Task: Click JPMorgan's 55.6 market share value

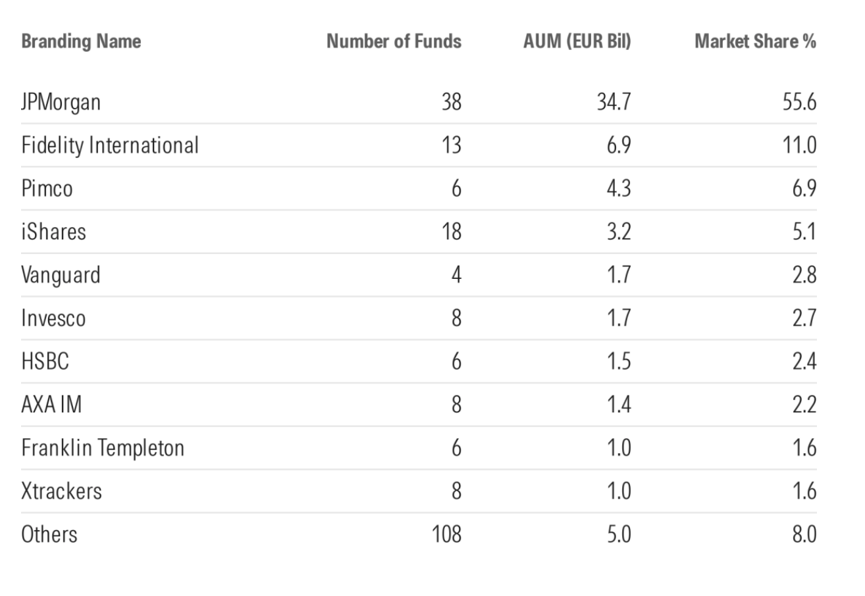Action: (x=800, y=102)
